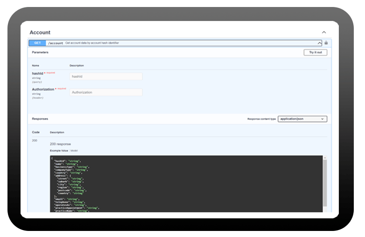365x237 pixels.
Task: Click the blue GET method badge
Action: 37,43
